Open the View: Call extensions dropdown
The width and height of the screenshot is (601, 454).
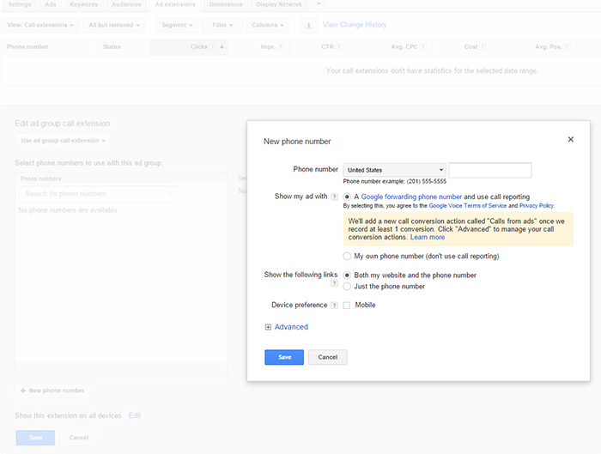[39, 25]
